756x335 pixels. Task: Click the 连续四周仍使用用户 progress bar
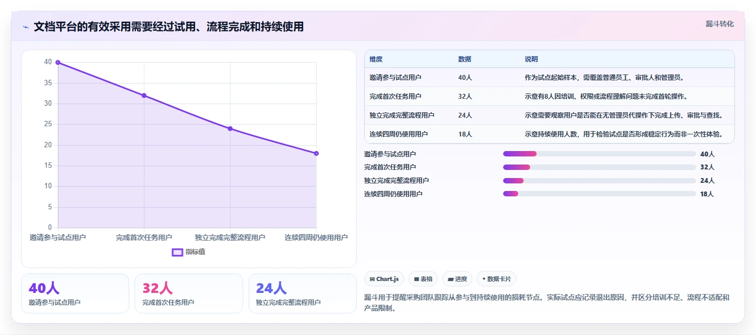pos(599,194)
